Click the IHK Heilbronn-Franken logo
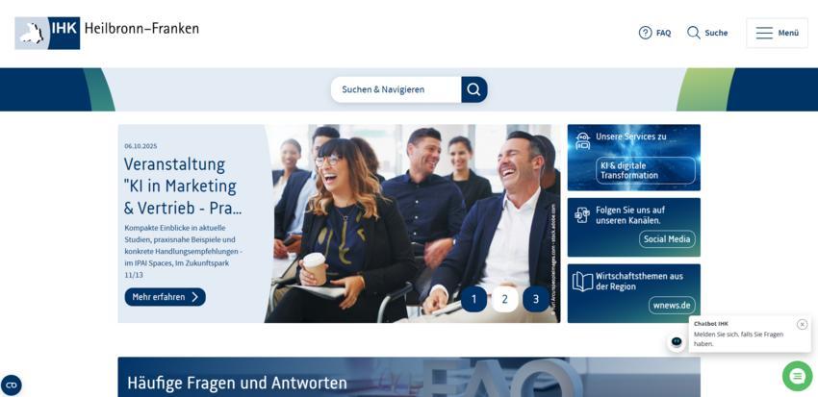Image resolution: width=818 pixels, height=397 pixels. click(x=107, y=32)
